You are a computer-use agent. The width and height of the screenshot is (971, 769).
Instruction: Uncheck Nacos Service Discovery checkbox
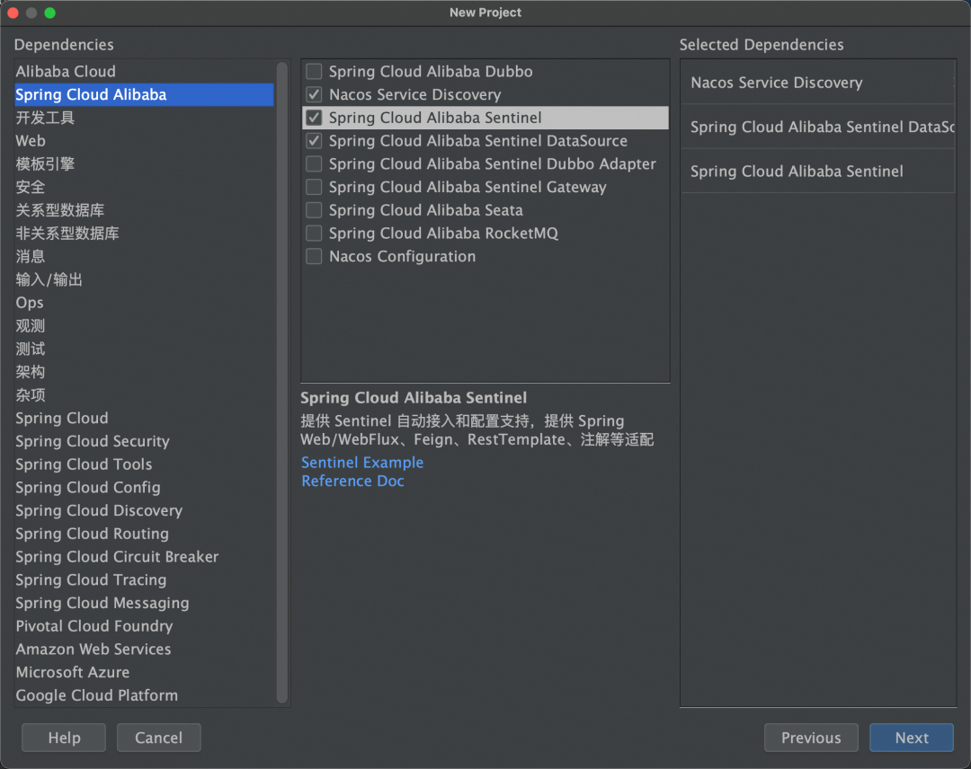pyautogui.click(x=314, y=94)
